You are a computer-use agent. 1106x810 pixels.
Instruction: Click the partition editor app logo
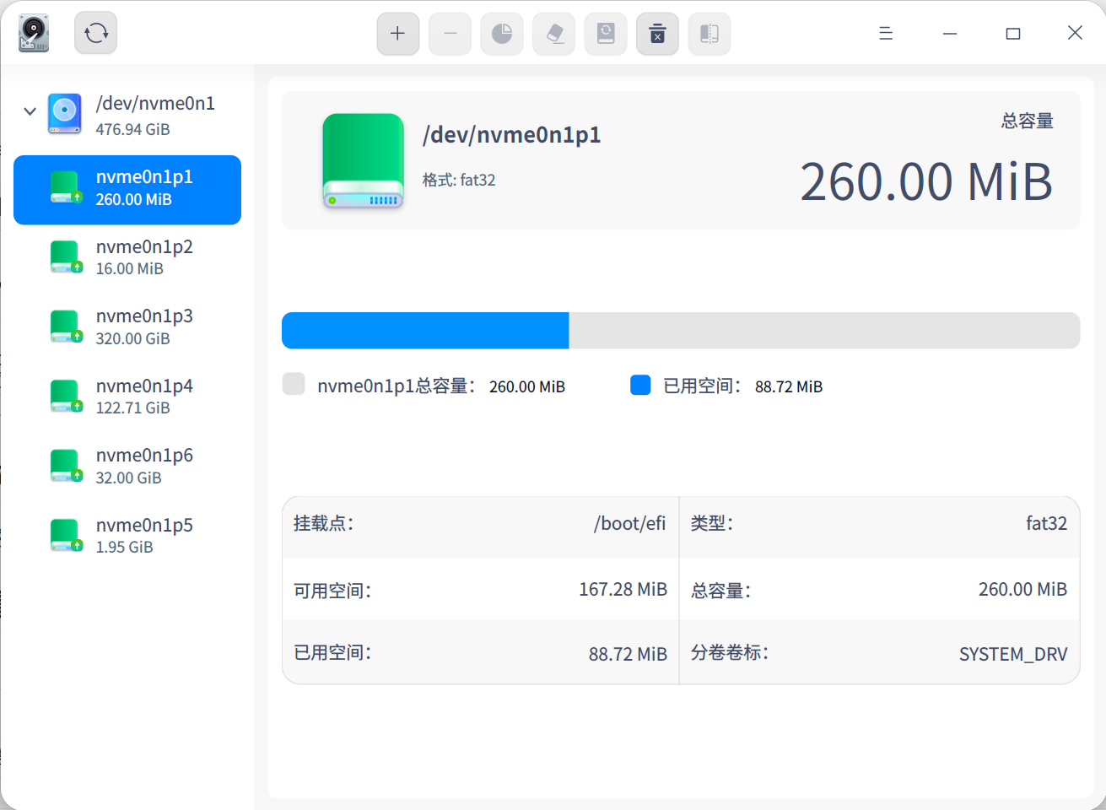click(33, 32)
